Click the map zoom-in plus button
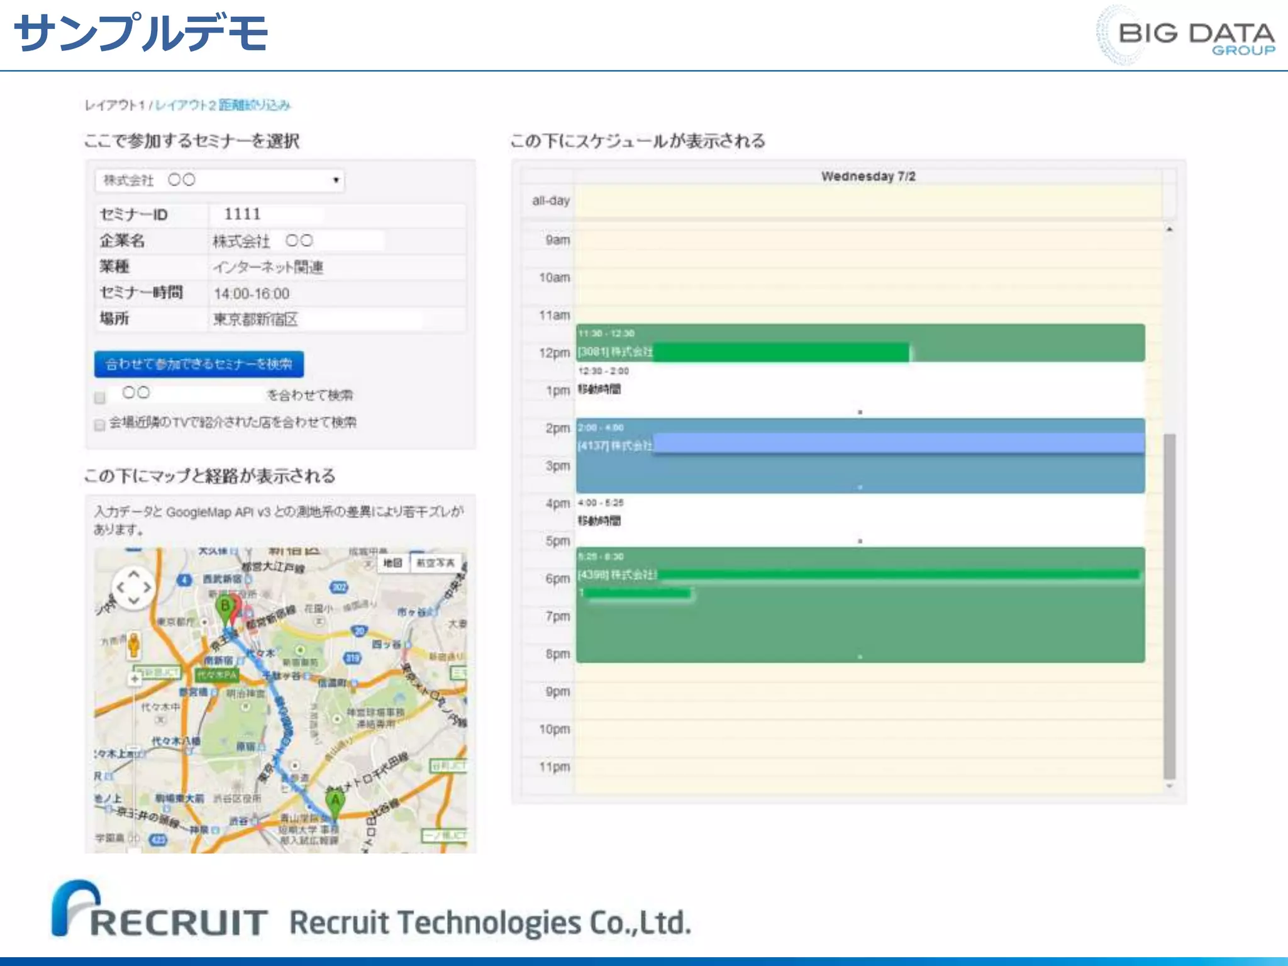Viewport: 1288px width, 966px height. click(135, 679)
